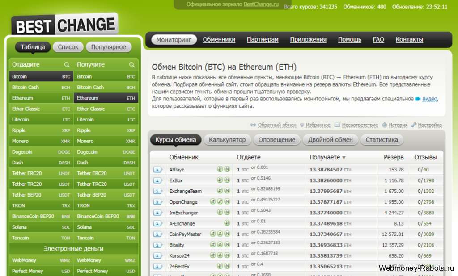This screenshot has width=458, height=276.
Task: Switch to the Таблица view tab
Action: pyautogui.click(x=33, y=47)
